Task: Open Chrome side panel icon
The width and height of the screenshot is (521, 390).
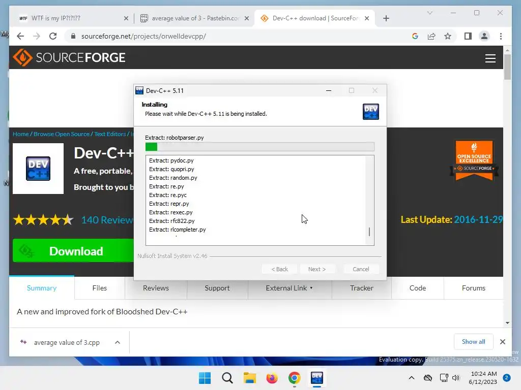Action: 468,36
